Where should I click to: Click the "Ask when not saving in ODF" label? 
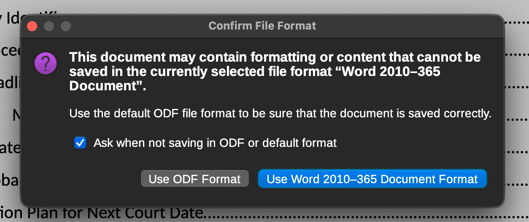tap(215, 143)
